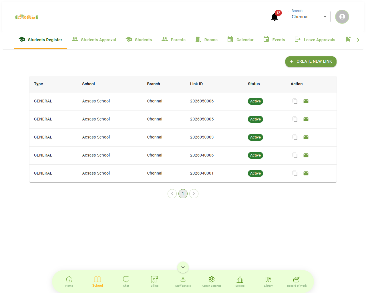This screenshot has height=293, width=366.
Task: Collapse the bottom navigation bar chevron
Action: click(183, 267)
